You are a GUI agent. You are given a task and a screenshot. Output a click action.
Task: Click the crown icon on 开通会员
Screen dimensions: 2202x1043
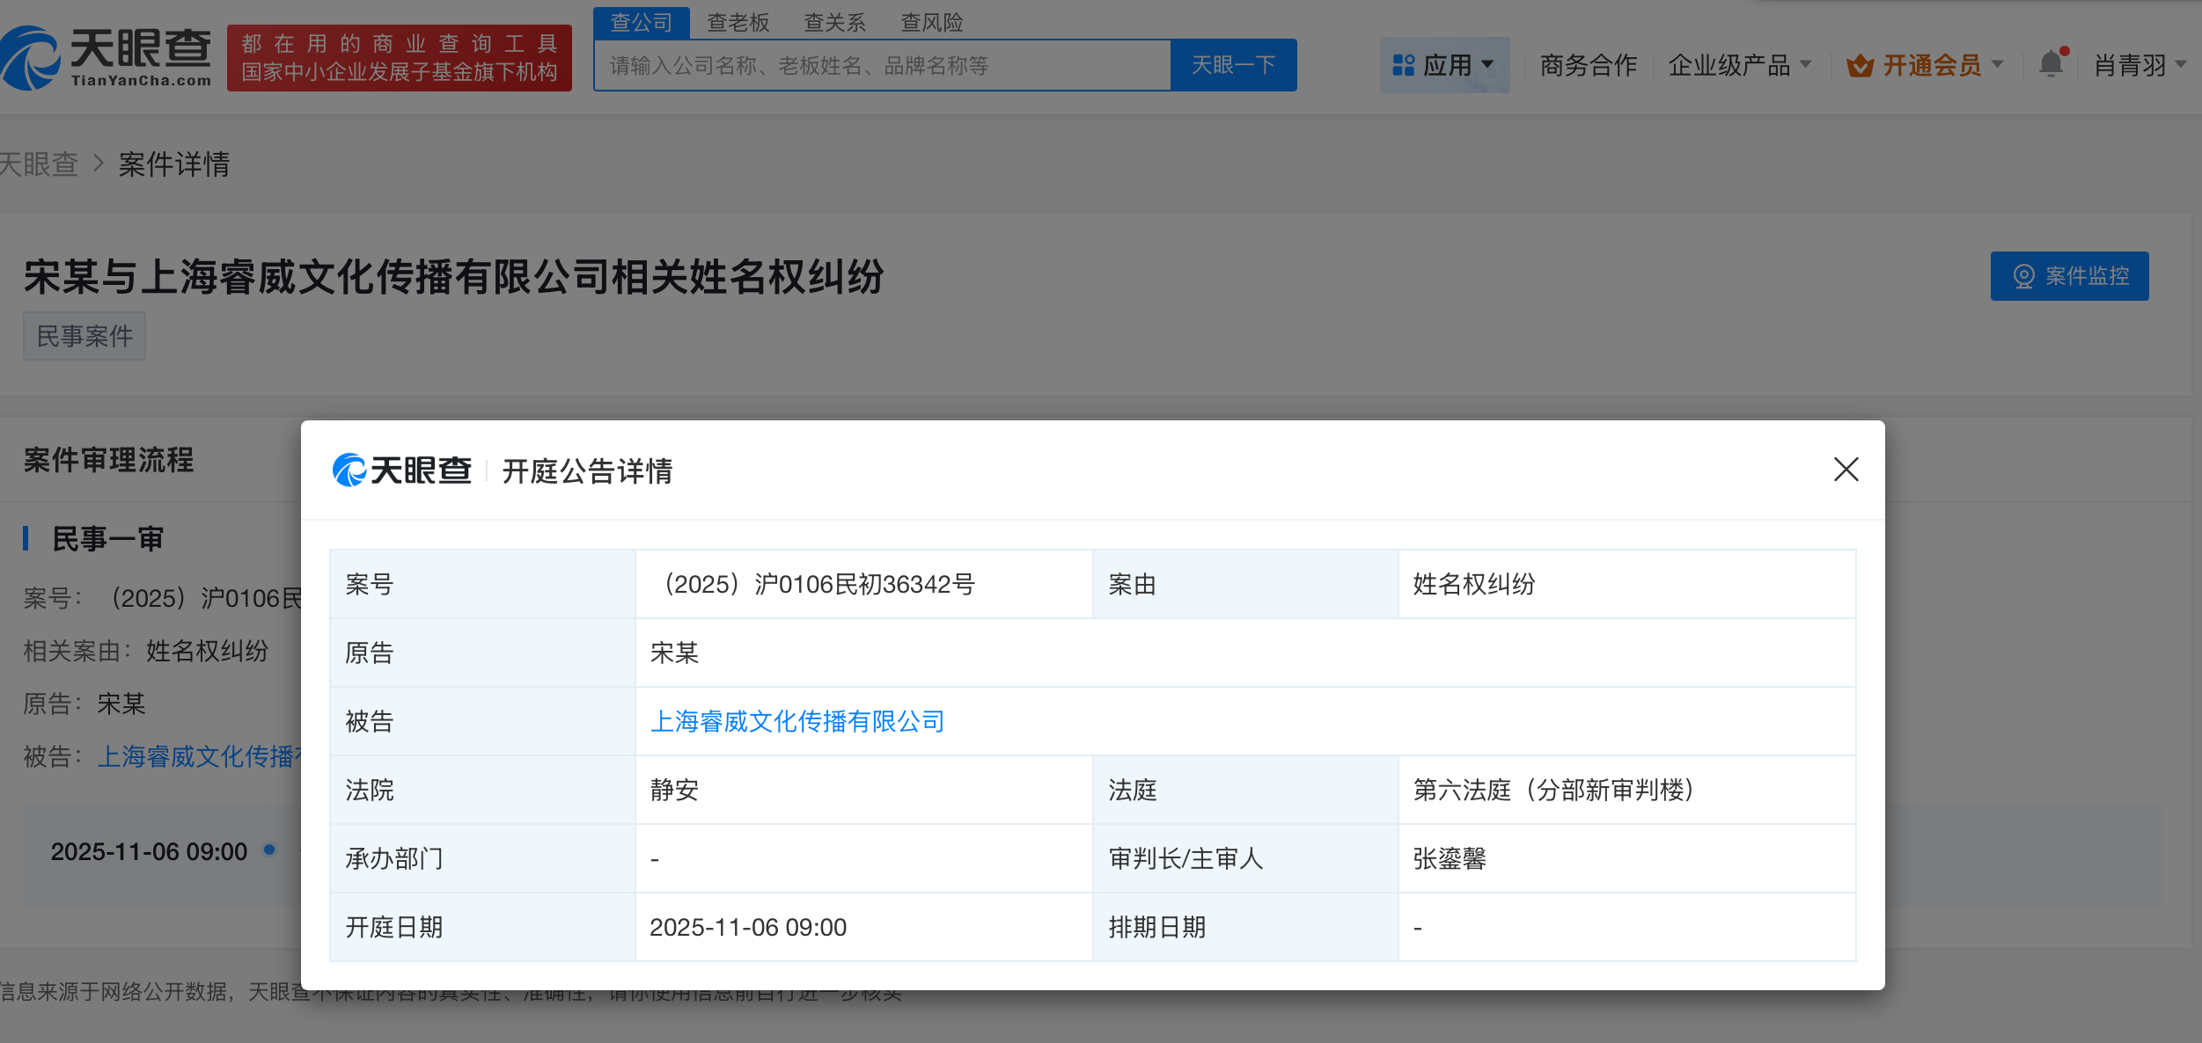(x=1859, y=64)
